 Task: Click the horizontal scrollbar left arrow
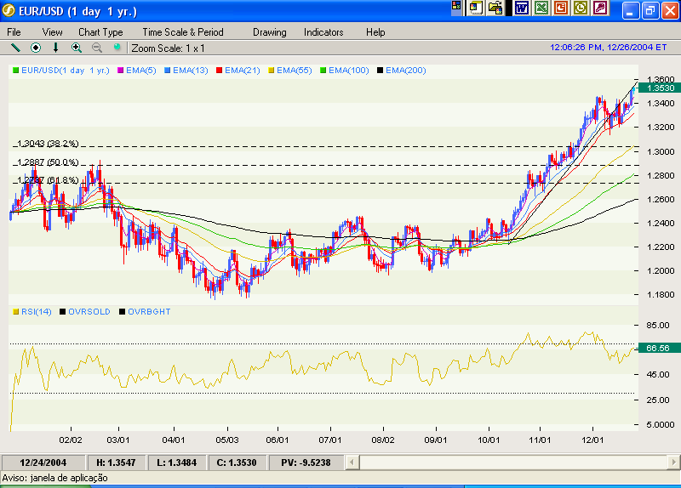pos(366,462)
